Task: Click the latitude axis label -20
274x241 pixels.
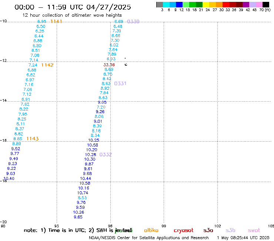Action: (3, 222)
